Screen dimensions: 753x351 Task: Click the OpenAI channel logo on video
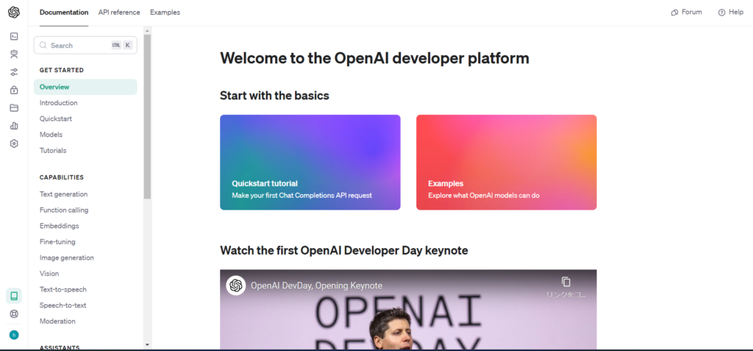pyautogui.click(x=236, y=286)
